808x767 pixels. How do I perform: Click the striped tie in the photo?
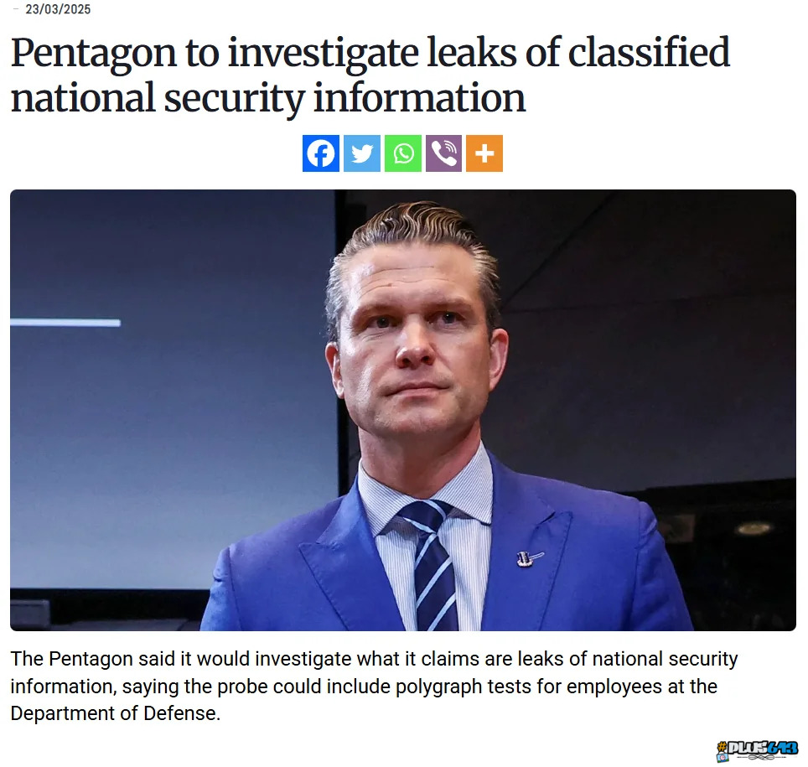click(x=432, y=564)
